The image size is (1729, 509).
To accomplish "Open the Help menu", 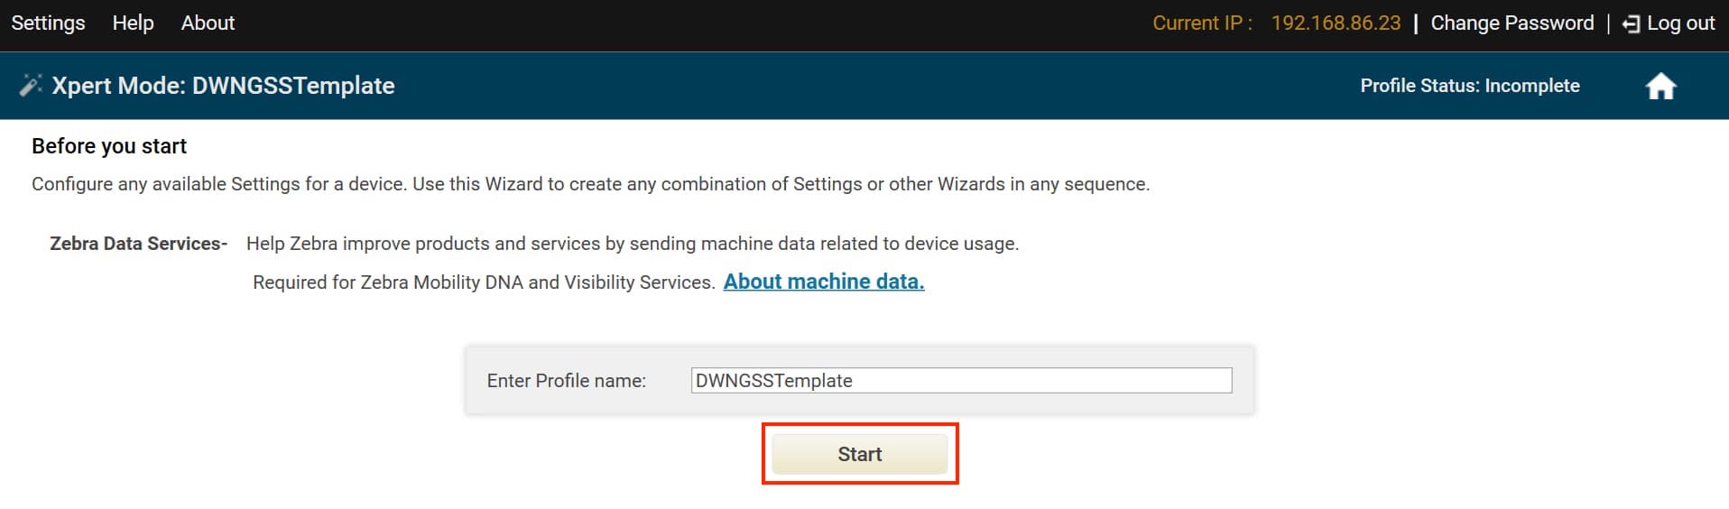I will click(x=133, y=23).
